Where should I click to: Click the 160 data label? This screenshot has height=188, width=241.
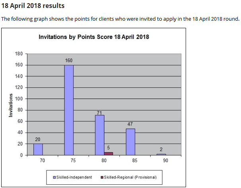coord(69,60)
